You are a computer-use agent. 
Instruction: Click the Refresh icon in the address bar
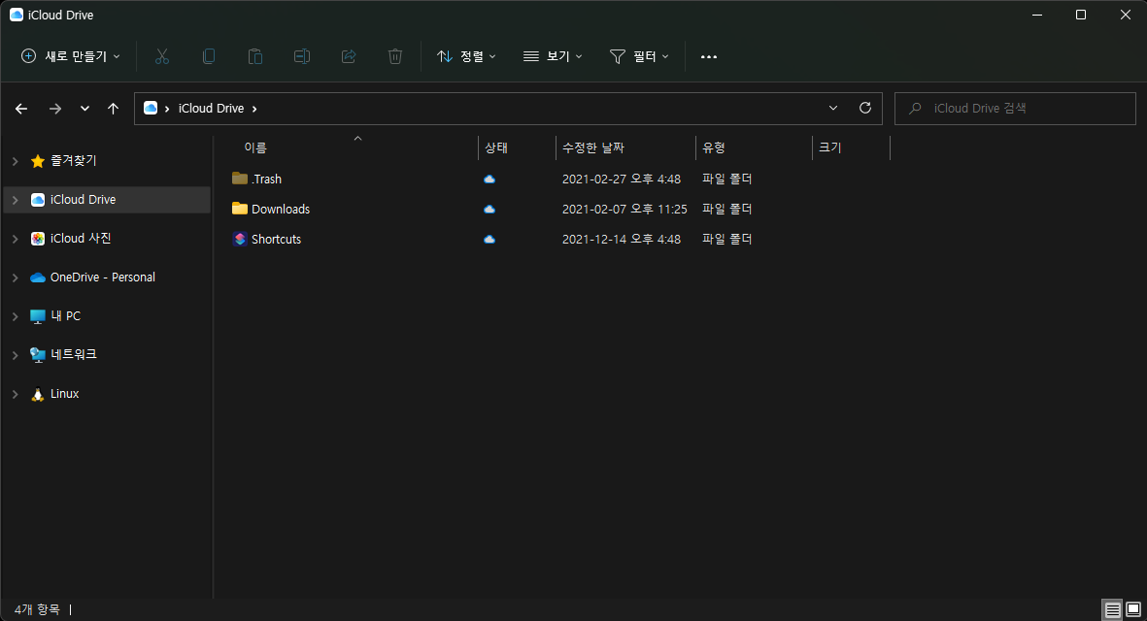[x=865, y=108]
